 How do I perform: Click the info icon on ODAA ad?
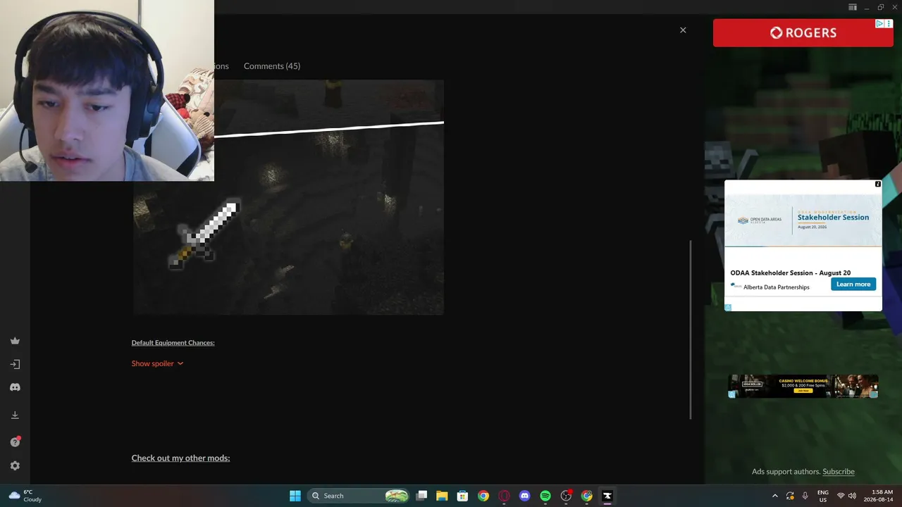[x=878, y=184]
